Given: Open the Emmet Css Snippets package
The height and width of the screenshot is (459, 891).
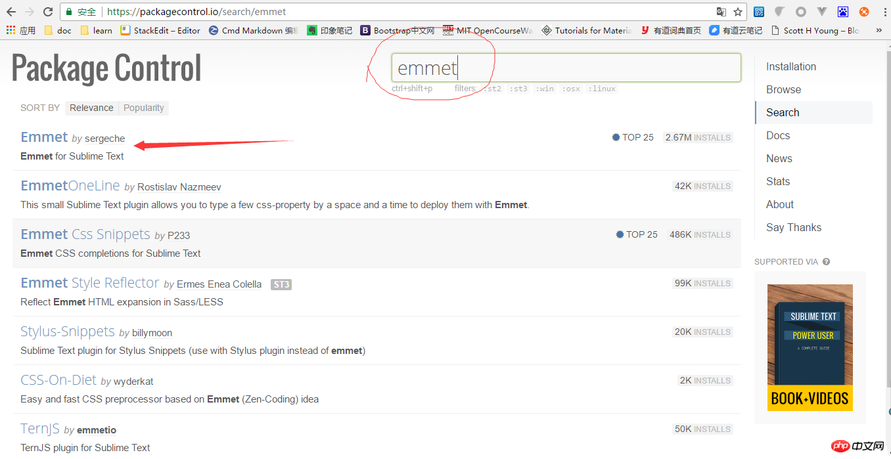Looking at the screenshot, I should [x=85, y=234].
